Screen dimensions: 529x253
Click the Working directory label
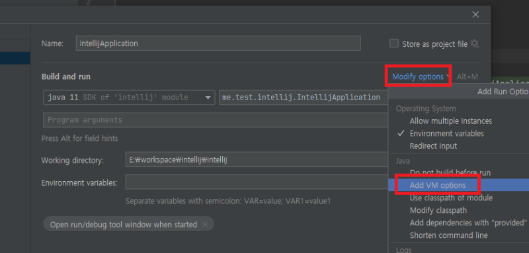click(73, 160)
